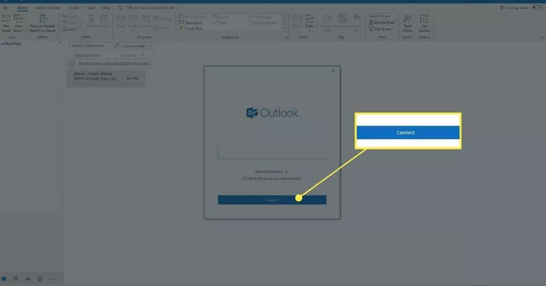Click the Search People field
Screen dimensions: 546x286
[x=382, y=16]
